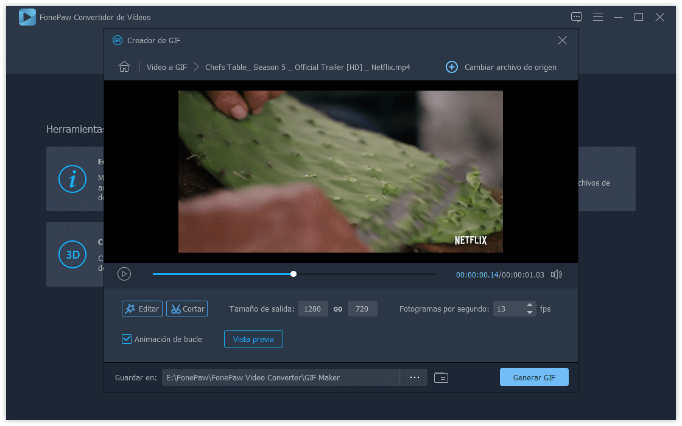Click the frames per second field
682x426 pixels.
509,309
